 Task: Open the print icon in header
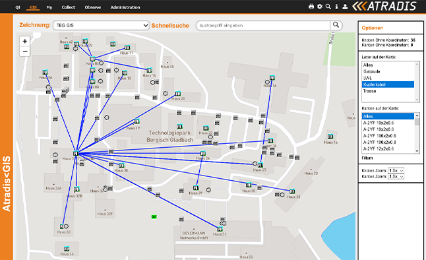point(311,7)
